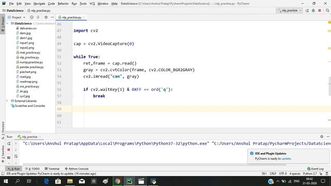This screenshot has width=331, height=186.
Task: Select deliveries.csv in project tree
Action: (28, 28)
